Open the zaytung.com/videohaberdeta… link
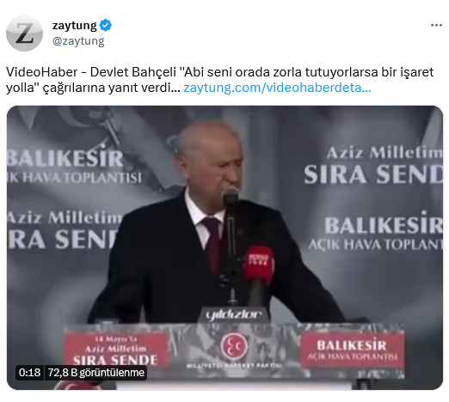 277,88
